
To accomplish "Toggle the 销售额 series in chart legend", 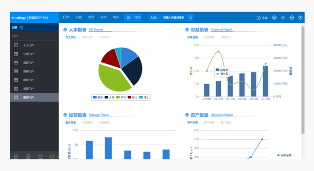I will [x=222, y=70].
